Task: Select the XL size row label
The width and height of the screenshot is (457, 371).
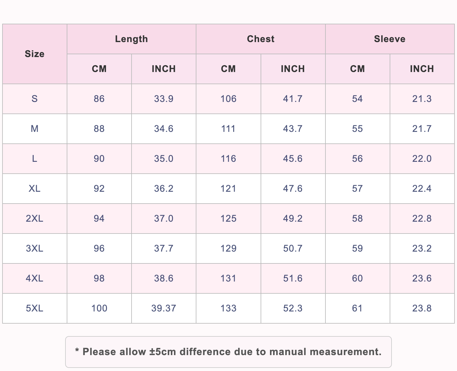Action: click(35, 189)
